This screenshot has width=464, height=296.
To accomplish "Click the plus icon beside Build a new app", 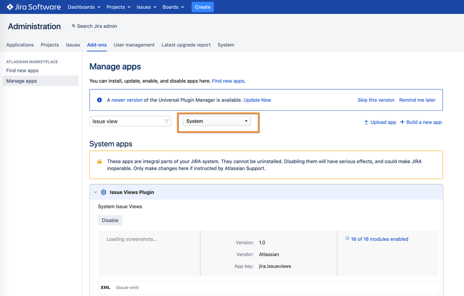I will coord(402,122).
